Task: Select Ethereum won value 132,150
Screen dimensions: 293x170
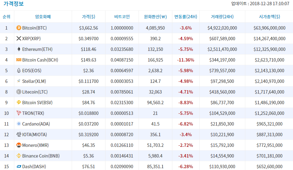Action: [x=155, y=49]
